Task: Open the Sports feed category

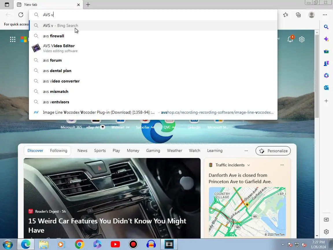Action: tap(100, 150)
